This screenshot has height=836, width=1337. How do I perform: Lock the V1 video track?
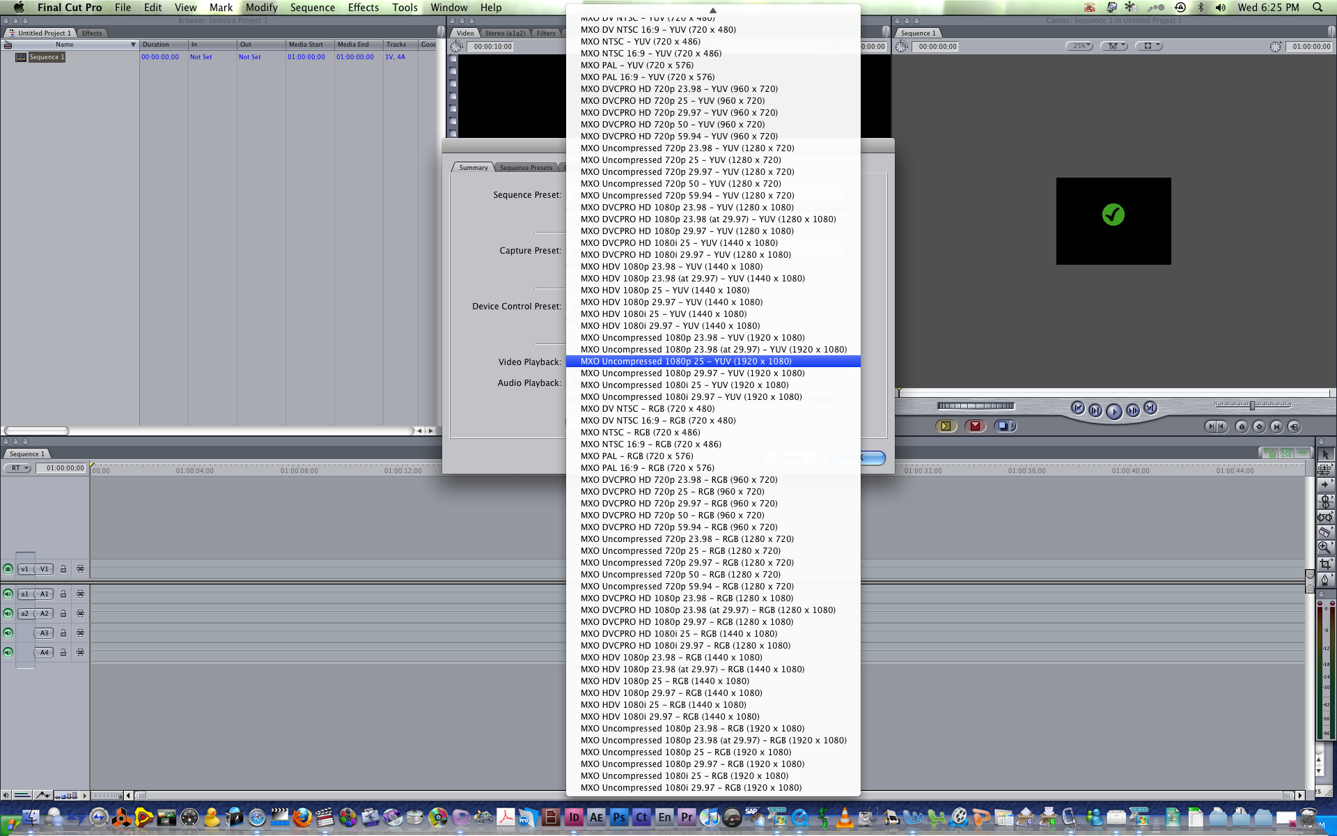pyautogui.click(x=63, y=569)
